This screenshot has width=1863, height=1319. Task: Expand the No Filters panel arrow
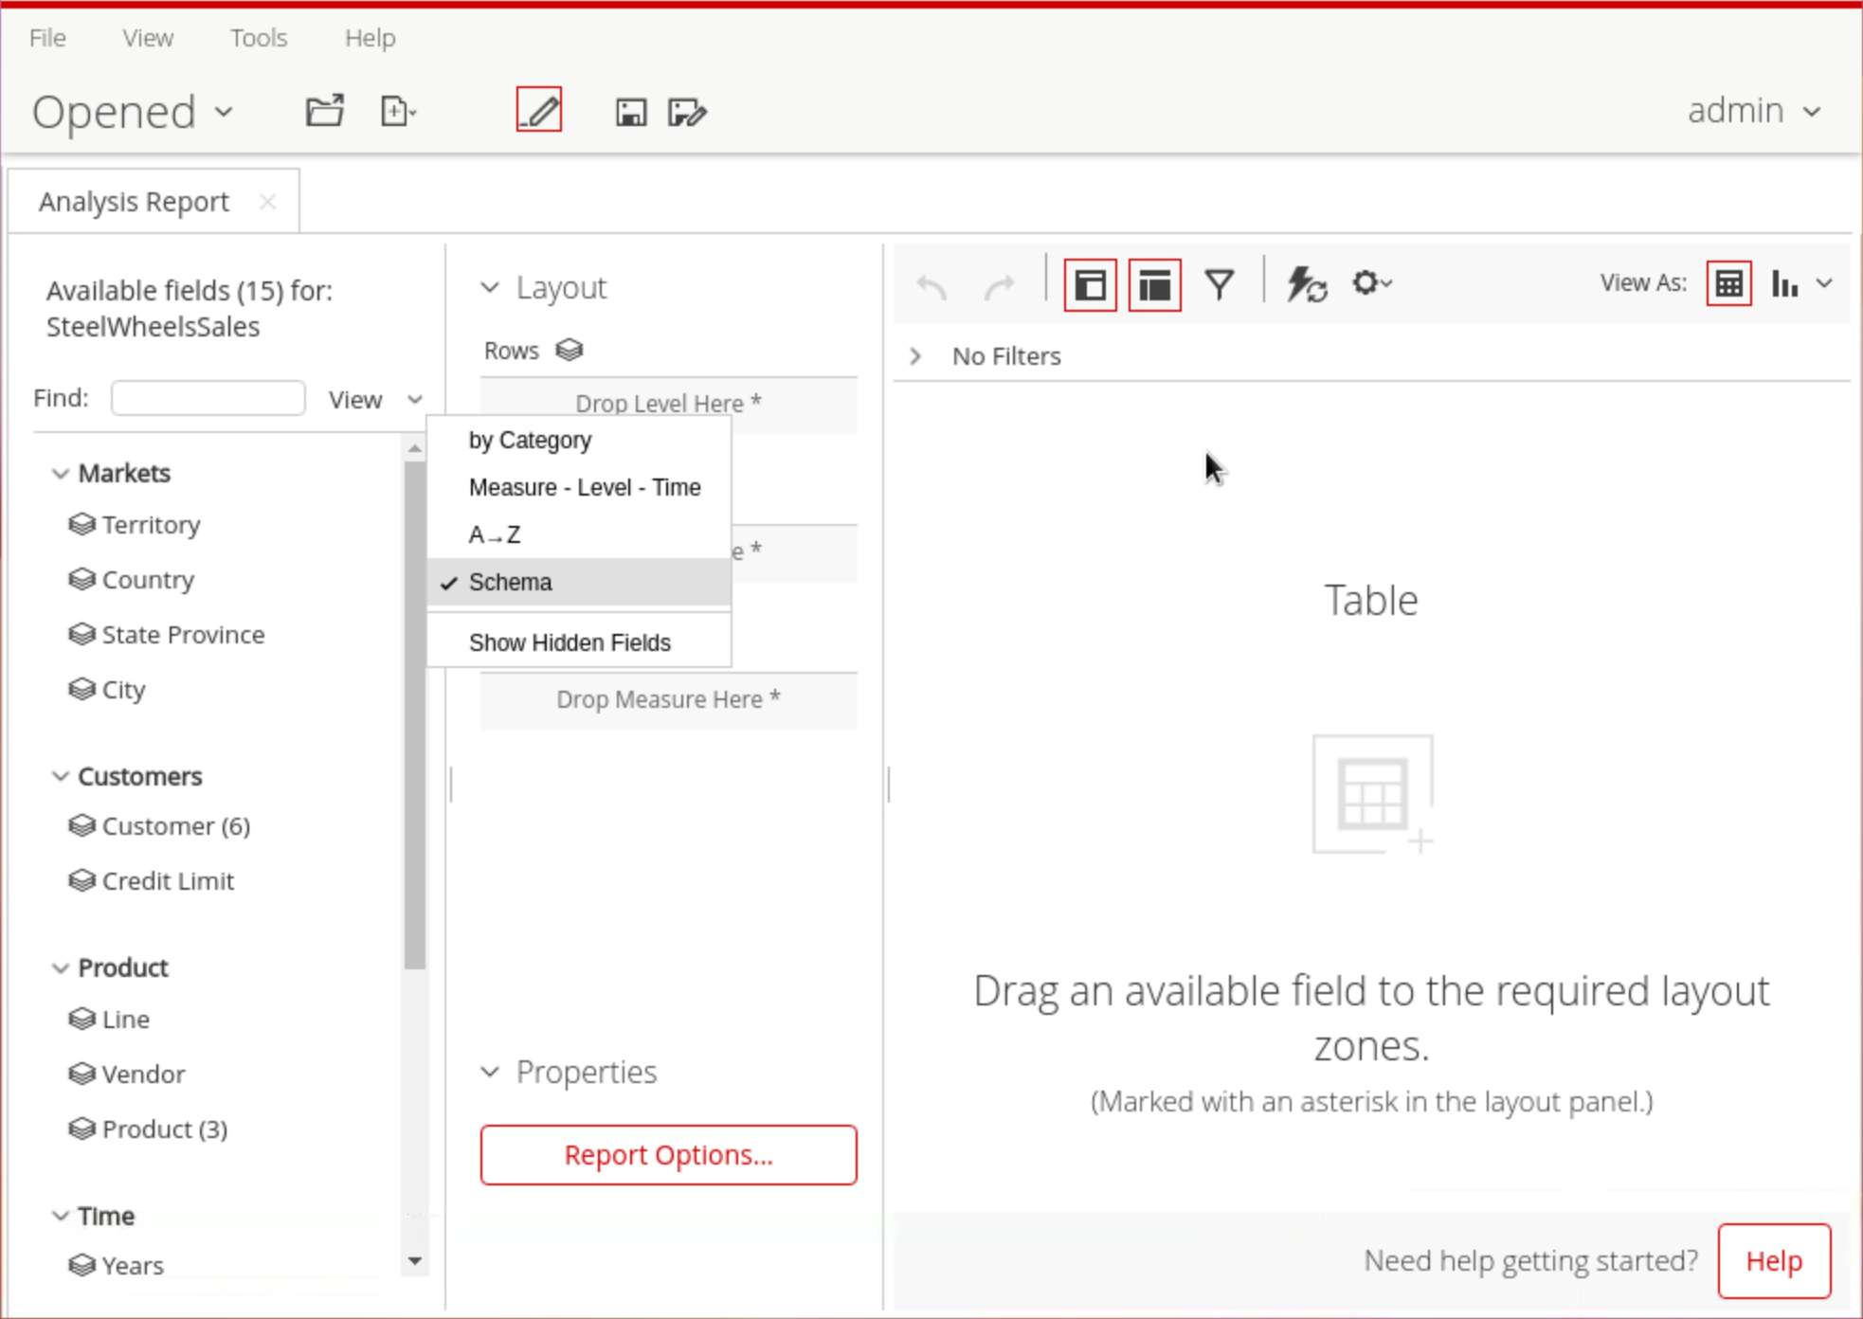(x=915, y=356)
